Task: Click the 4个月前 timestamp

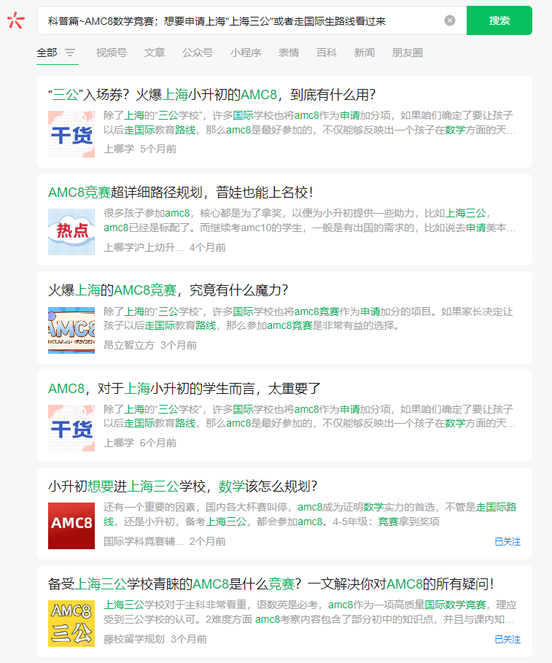Action: click(x=208, y=247)
